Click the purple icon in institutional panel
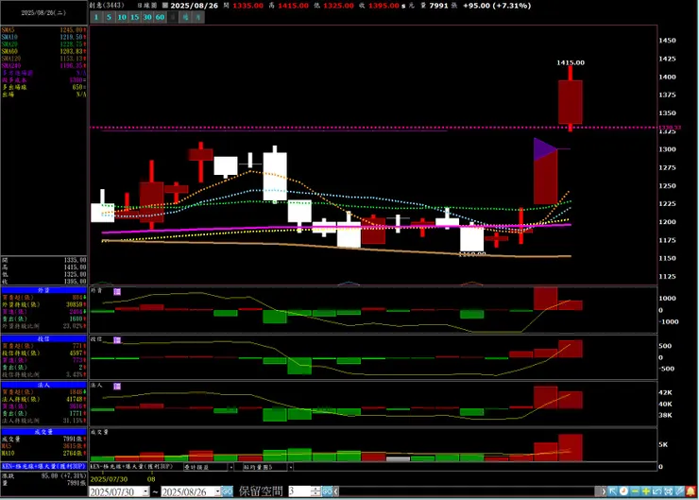 pos(117,387)
